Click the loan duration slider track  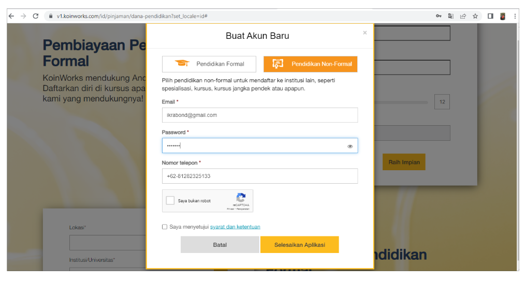pyautogui.click(x=401, y=102)
